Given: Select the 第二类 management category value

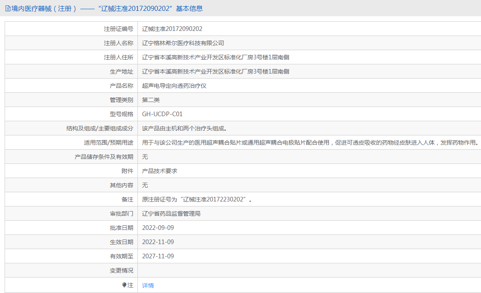Looking at the screenshot, I should [x=151, y=100].
